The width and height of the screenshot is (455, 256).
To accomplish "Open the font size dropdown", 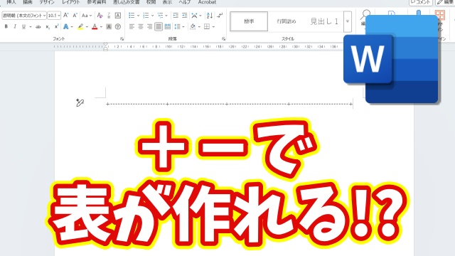I will tap(59, 16).
